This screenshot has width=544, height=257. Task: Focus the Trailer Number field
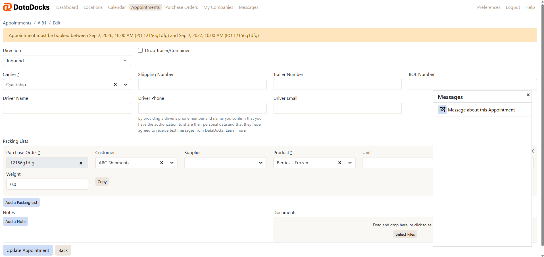pyautogui.click(x=337, y=84)
